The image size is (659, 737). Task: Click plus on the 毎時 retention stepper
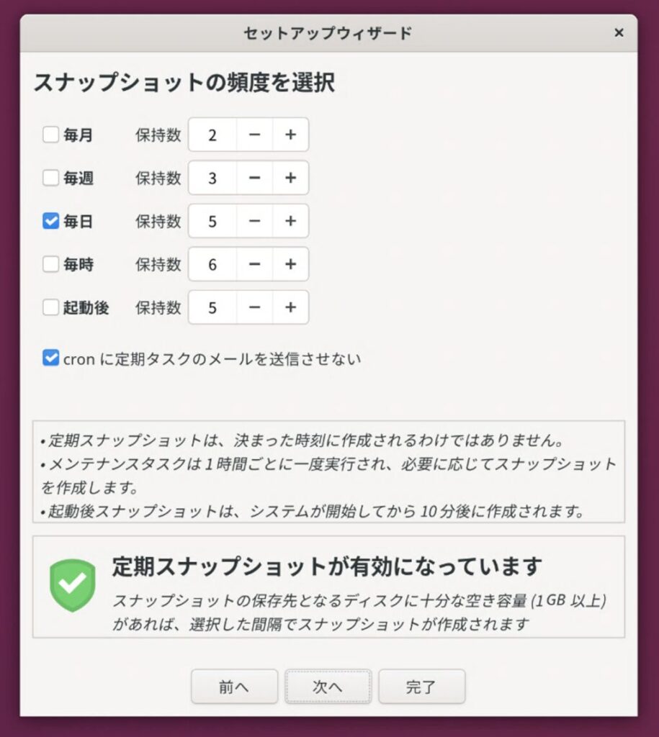pos(290,264)
